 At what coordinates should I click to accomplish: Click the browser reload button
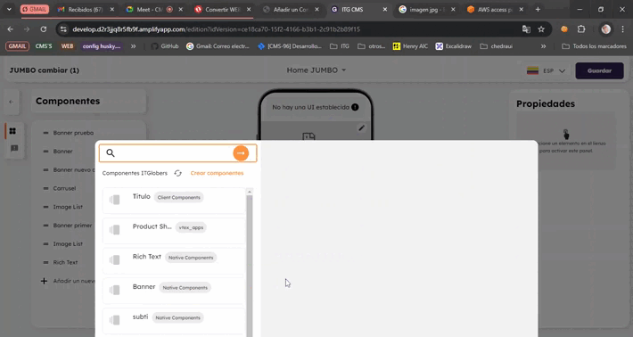click(x=43, y=29)
